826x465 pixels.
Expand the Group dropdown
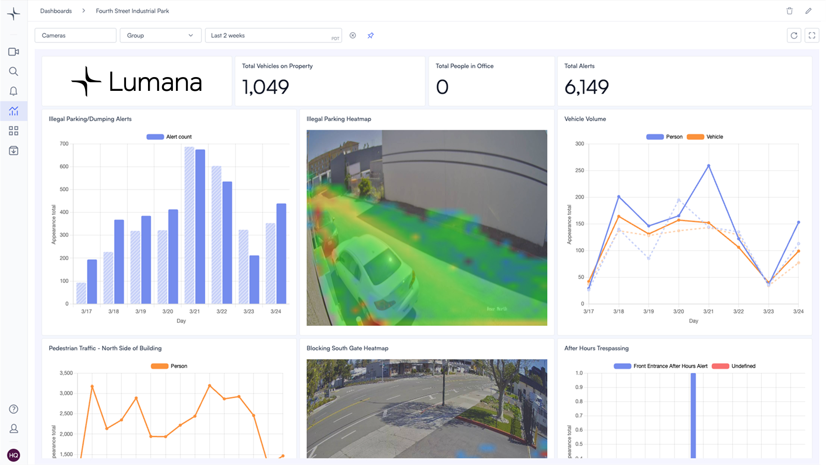(160, 35)
